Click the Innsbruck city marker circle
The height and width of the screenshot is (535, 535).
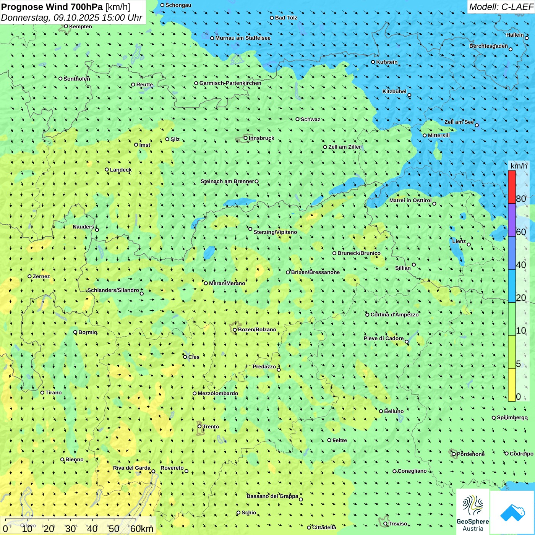(x=246, y=138)
